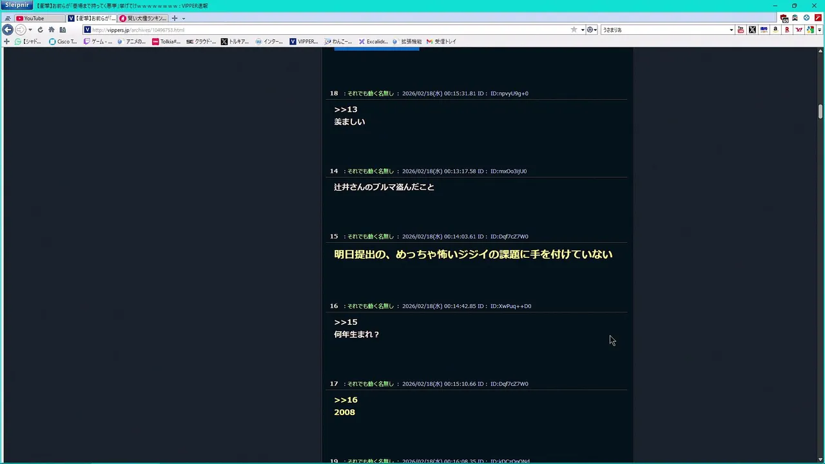This screenshot has width=825, height=464.
Task: Search with the kakaku.com engine icon
Action: coord(764,30)
